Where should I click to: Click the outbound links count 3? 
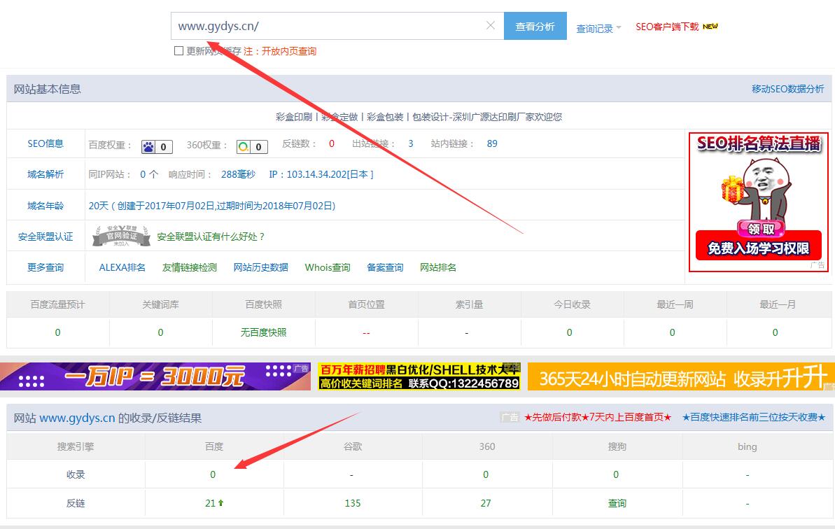tap(411, 143)
